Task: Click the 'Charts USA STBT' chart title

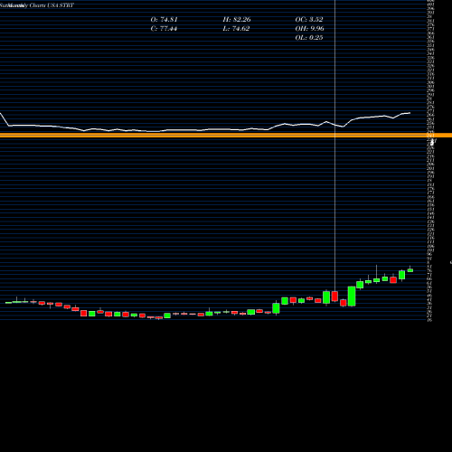Action: (52, 5)
